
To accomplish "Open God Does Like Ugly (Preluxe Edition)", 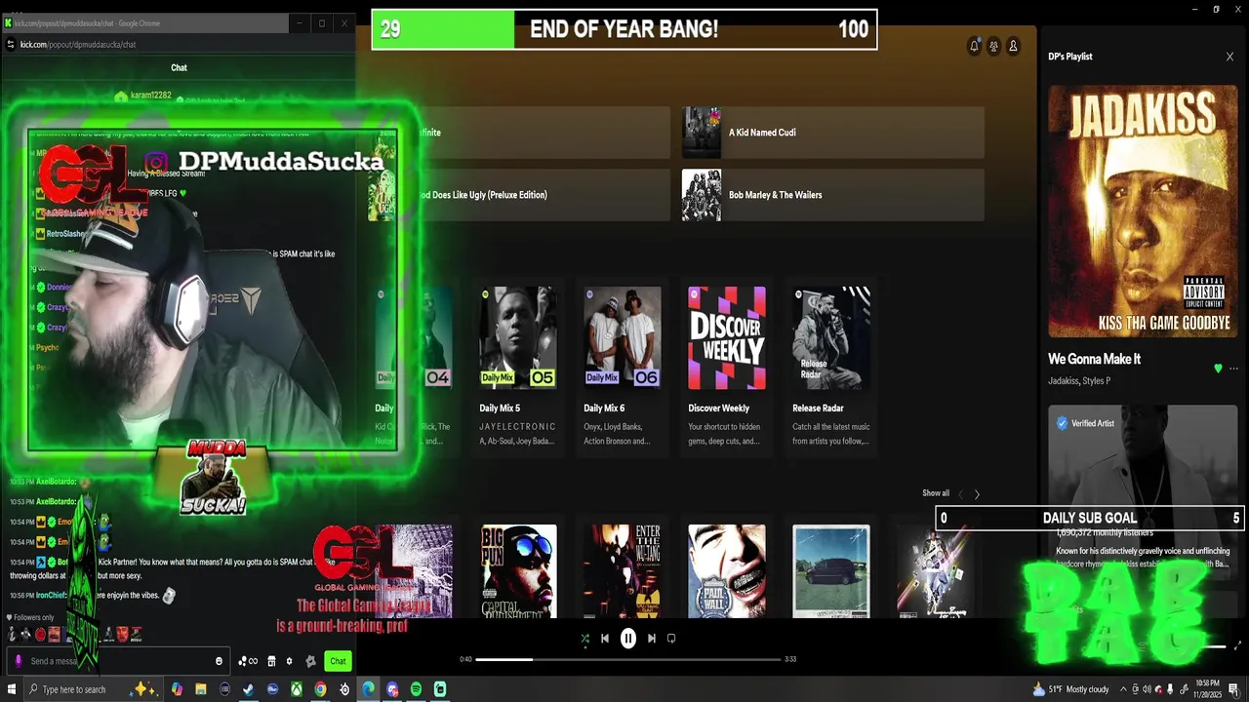I will [518, 195].
